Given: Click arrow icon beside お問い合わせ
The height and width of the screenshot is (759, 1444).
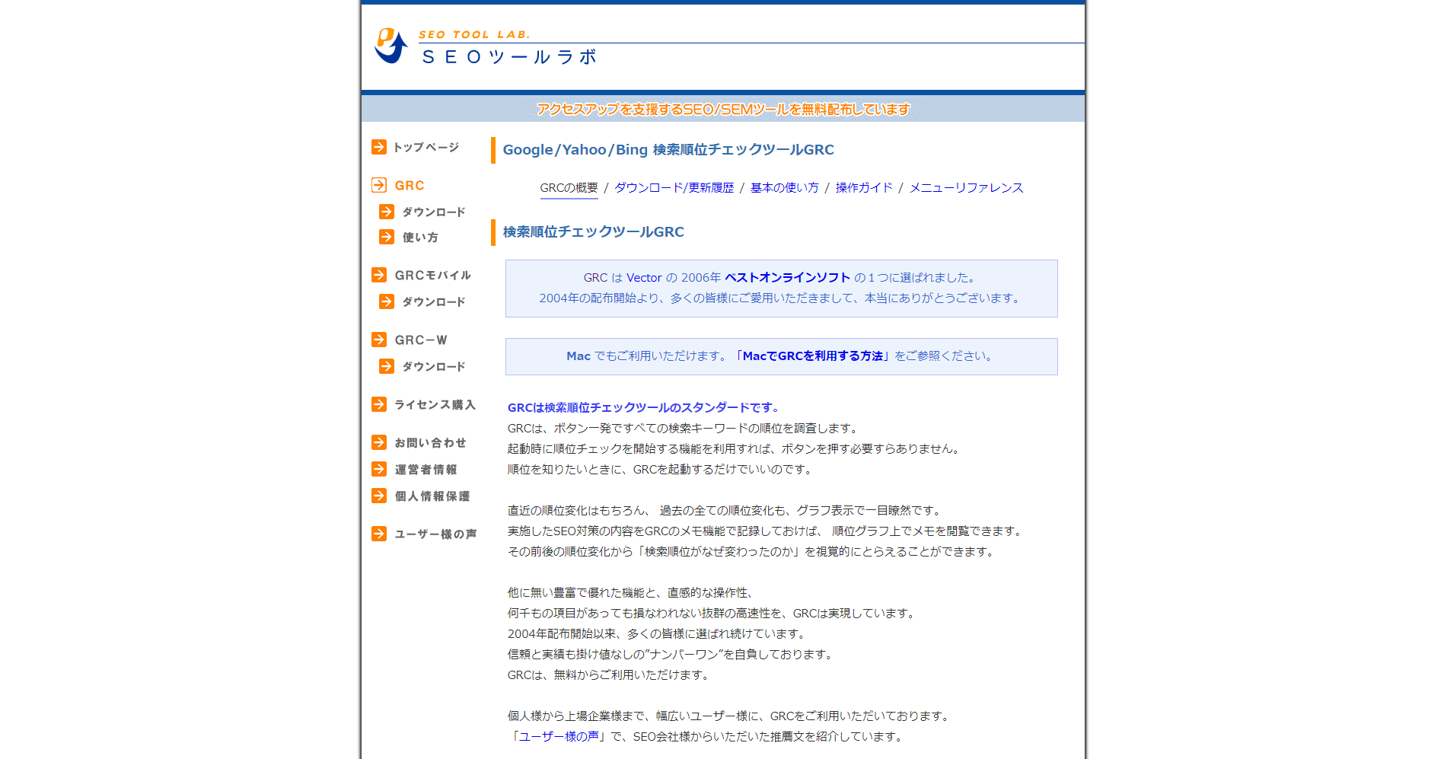Looking at the screenshot, I should [379, 442].
